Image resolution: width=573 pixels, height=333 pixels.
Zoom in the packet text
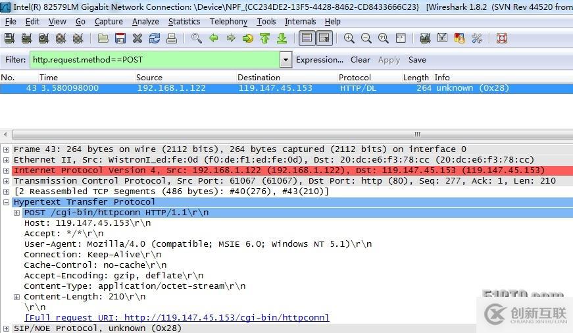349,38
